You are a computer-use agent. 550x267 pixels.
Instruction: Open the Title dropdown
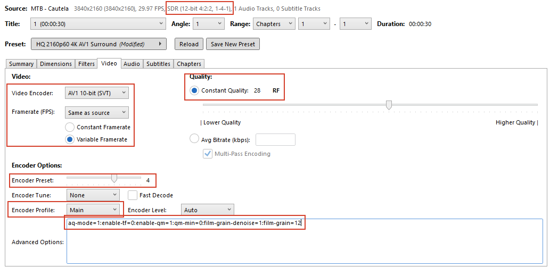point(98,24)
